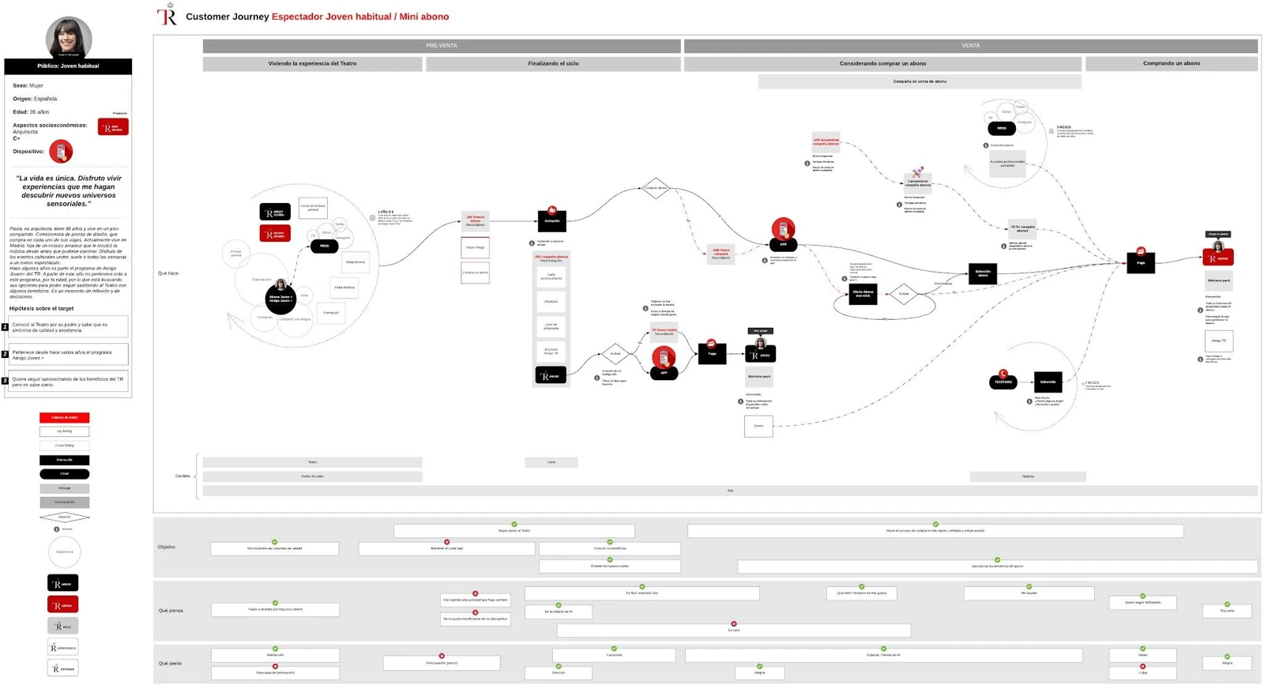
Task: Click the 'Acciones promocionales puntuales' box
Action: (1007, 164)
